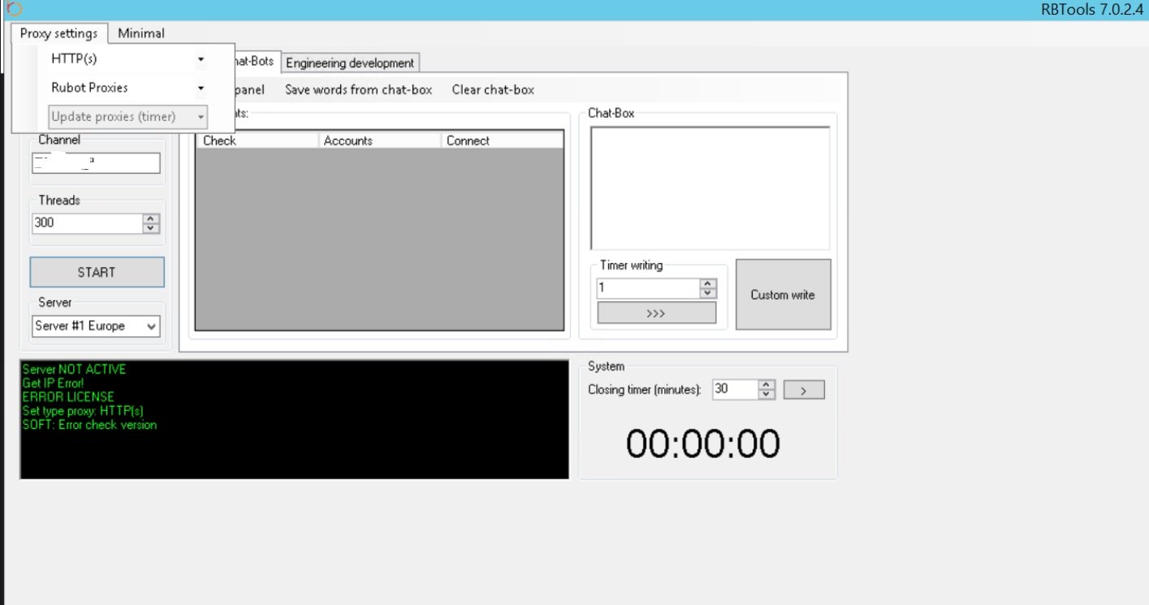The width and height of the screenshot is (1149, 605).
Task: Increase Threads value with up arrow
Action: point(151,218)
